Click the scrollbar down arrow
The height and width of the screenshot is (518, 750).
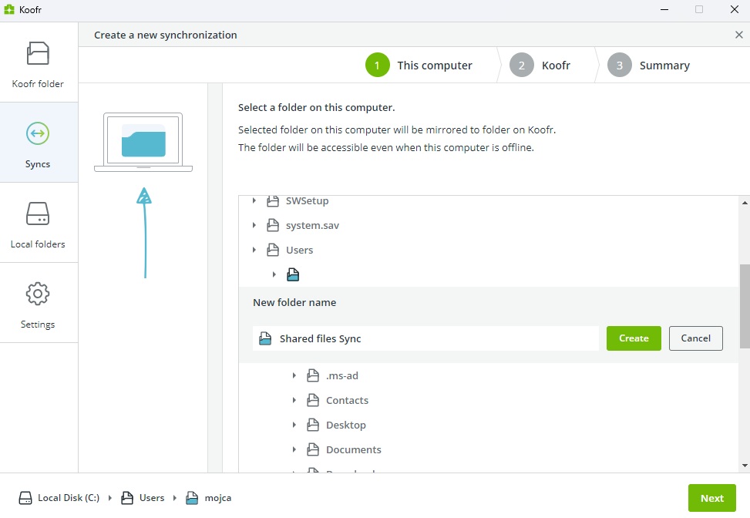coord(745,466)
